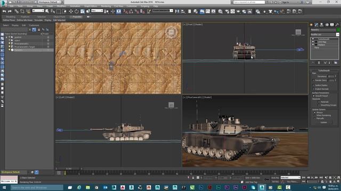The image size is (341, 191).
Task: Activate the Select and Move tool
Action: 71,11
